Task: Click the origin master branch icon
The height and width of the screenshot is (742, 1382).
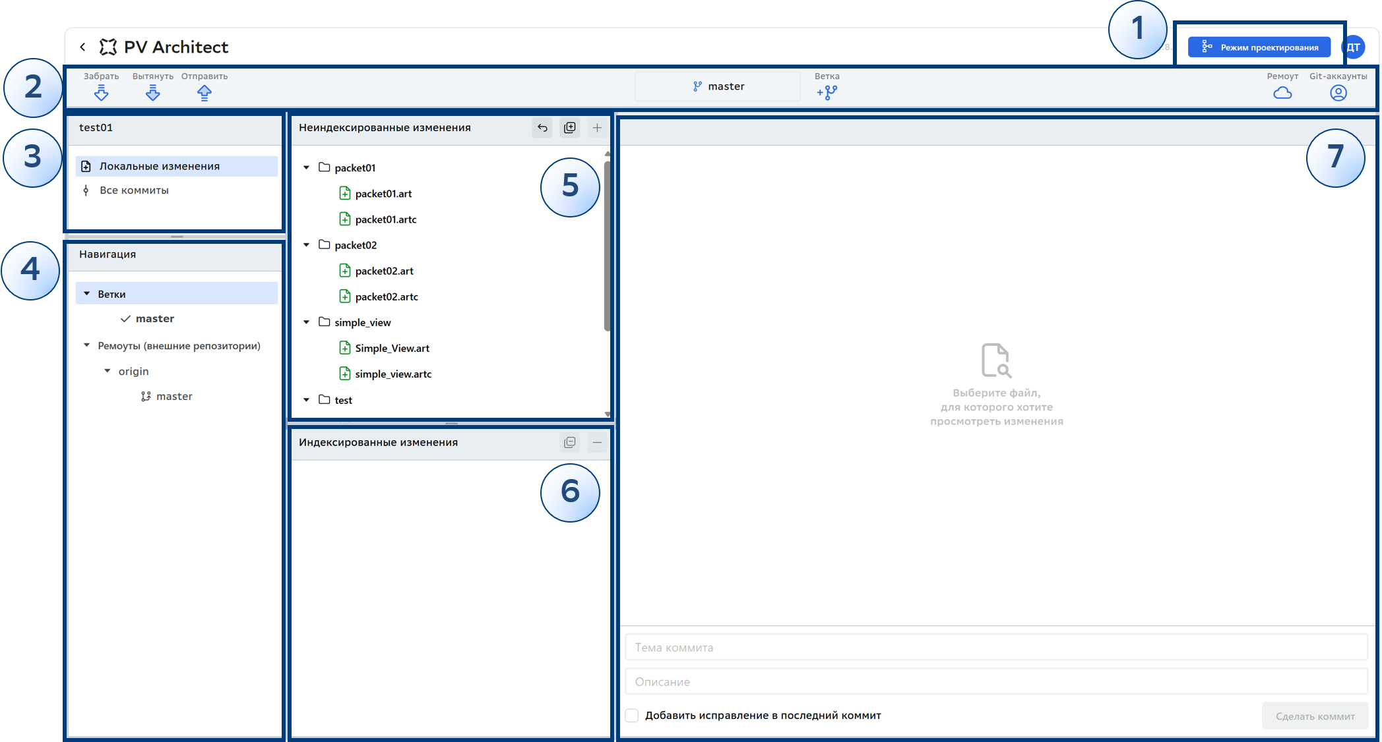Action: coord(146,397)
